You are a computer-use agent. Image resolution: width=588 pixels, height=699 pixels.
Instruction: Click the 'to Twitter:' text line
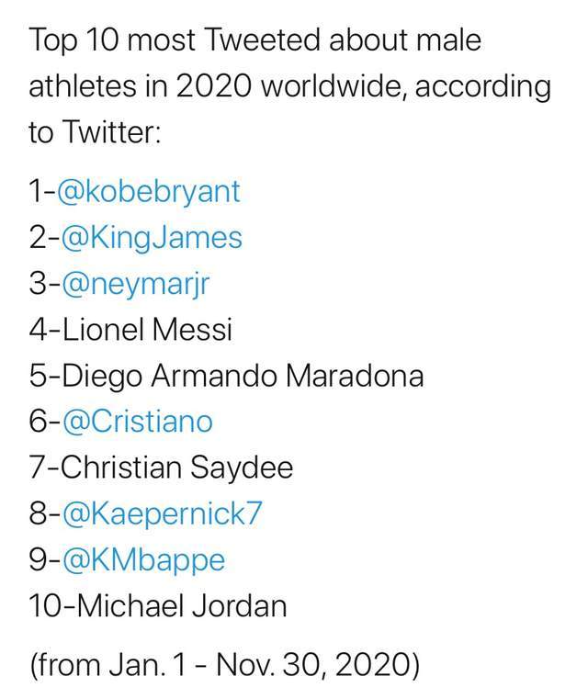[95, 132]
